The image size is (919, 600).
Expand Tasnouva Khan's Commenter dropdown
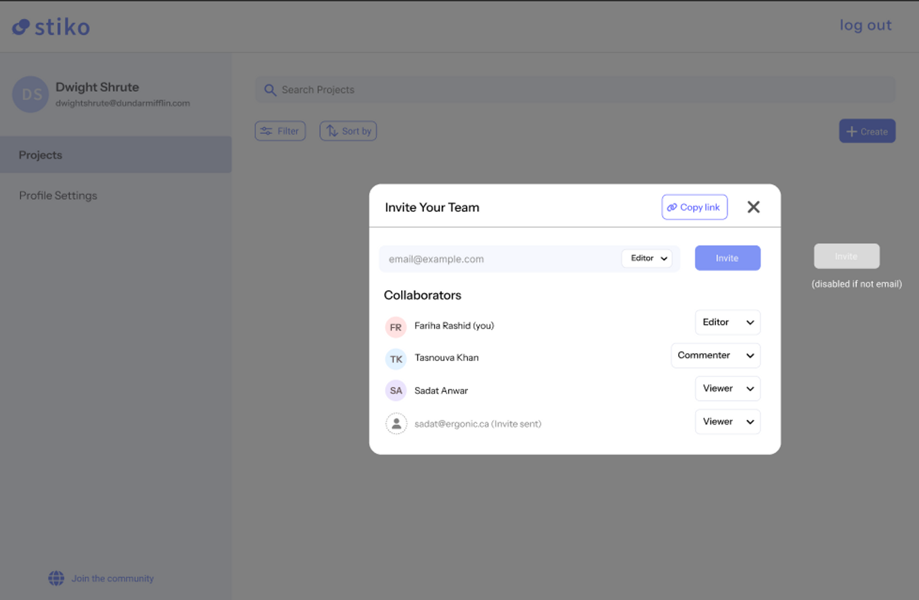[716, 355]
